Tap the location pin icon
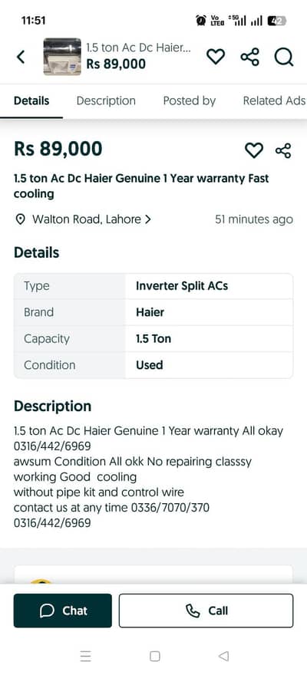 click(20, 219)
